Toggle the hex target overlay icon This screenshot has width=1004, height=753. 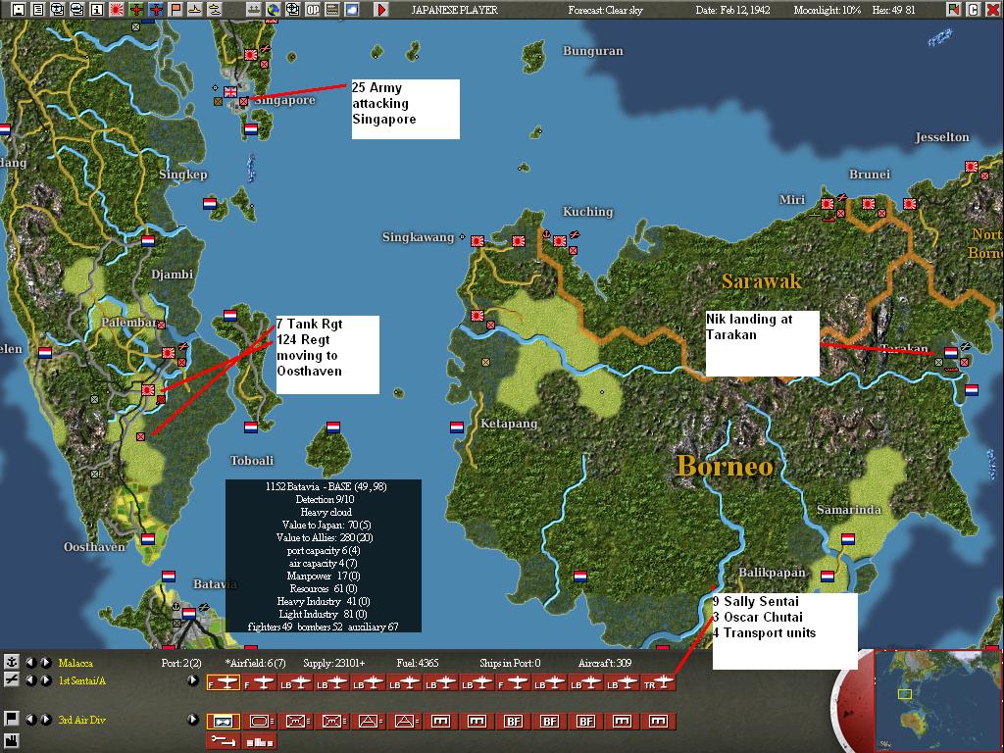(292, 9)
